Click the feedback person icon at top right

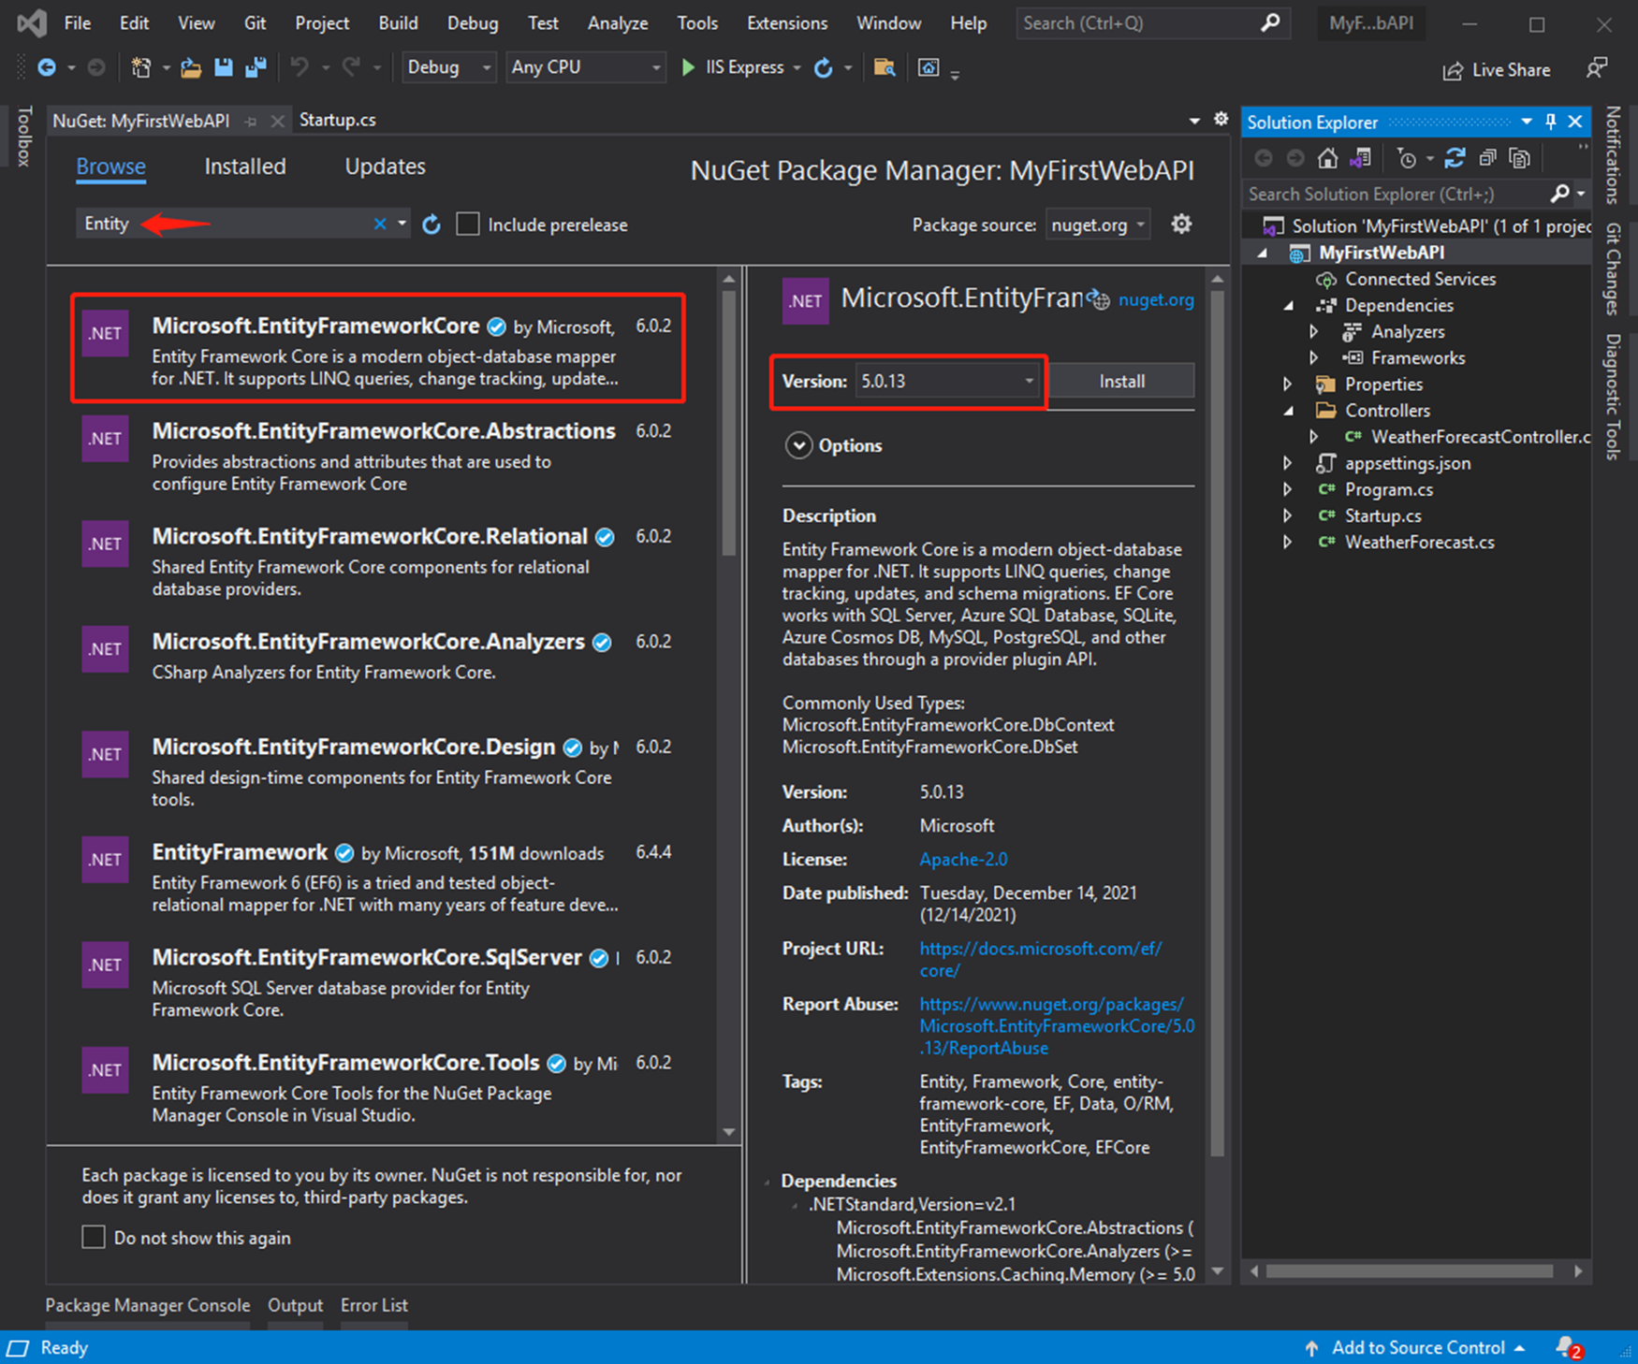[x=1597, y=67]
